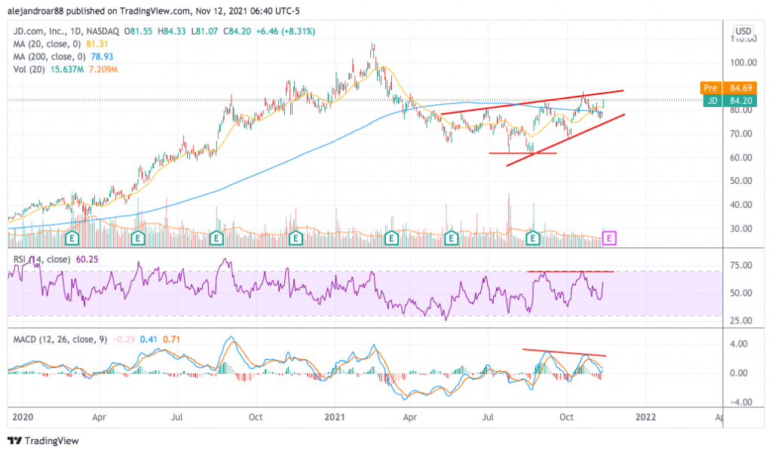Click the 7.209M volume average value
Image resolution: width=772 pixels, height=454 pixels.
[x=103, y=69]
